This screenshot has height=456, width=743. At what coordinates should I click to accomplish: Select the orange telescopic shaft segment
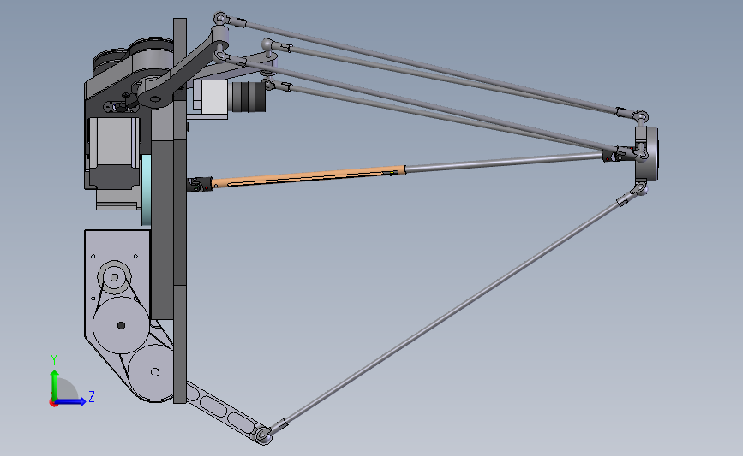[308, 176]
